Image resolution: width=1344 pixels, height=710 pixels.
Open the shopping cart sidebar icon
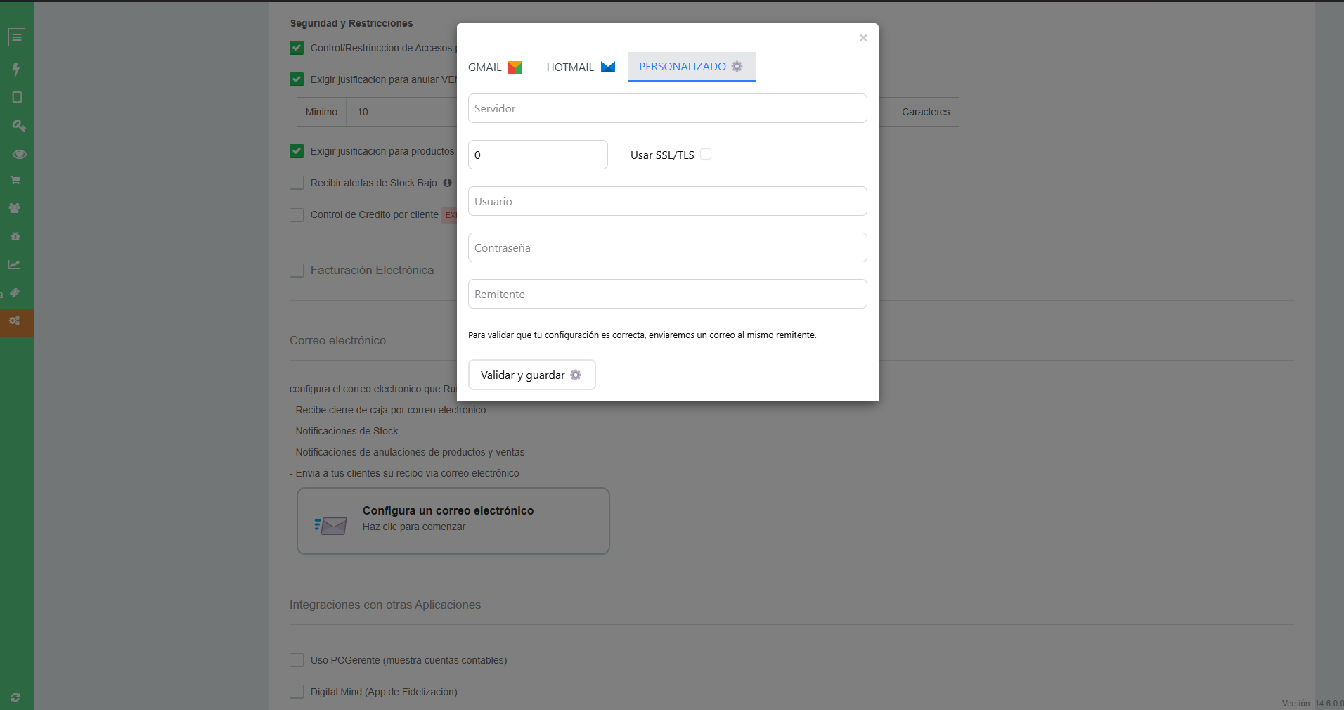click(x=15, y=181)
